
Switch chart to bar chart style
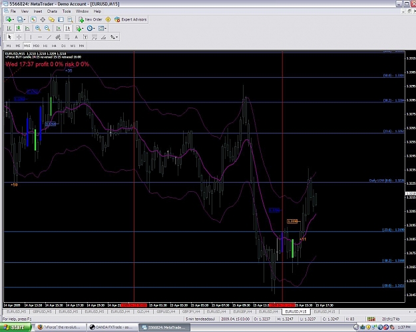tap(9, 28)
